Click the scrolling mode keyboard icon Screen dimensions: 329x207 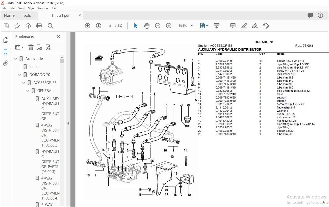coord(217,26)
